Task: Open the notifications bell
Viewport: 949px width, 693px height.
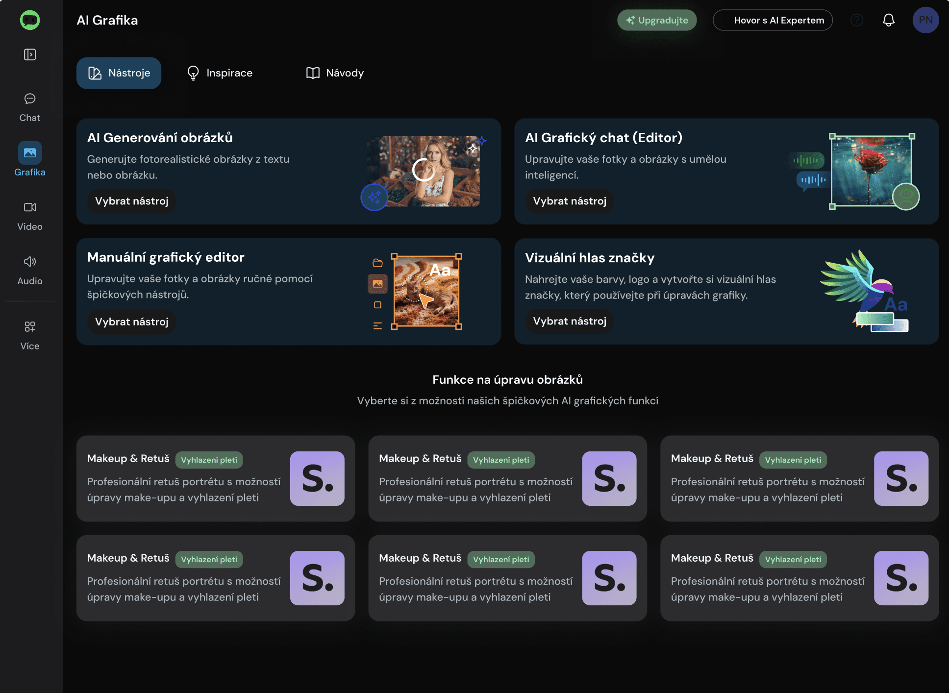Action: pos(888,20)
